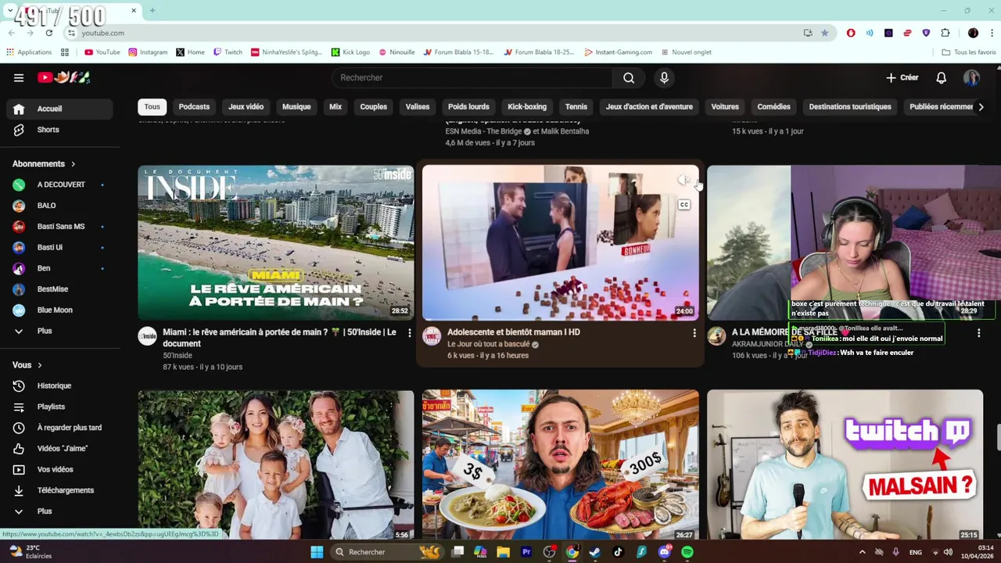
Task: Select the Musique filter chip
Action: 296,107
